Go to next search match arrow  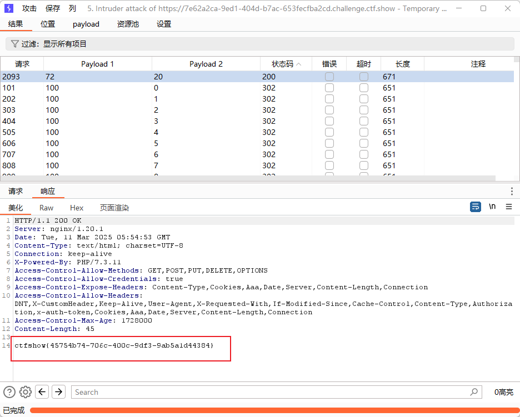[x=59, y=392]
